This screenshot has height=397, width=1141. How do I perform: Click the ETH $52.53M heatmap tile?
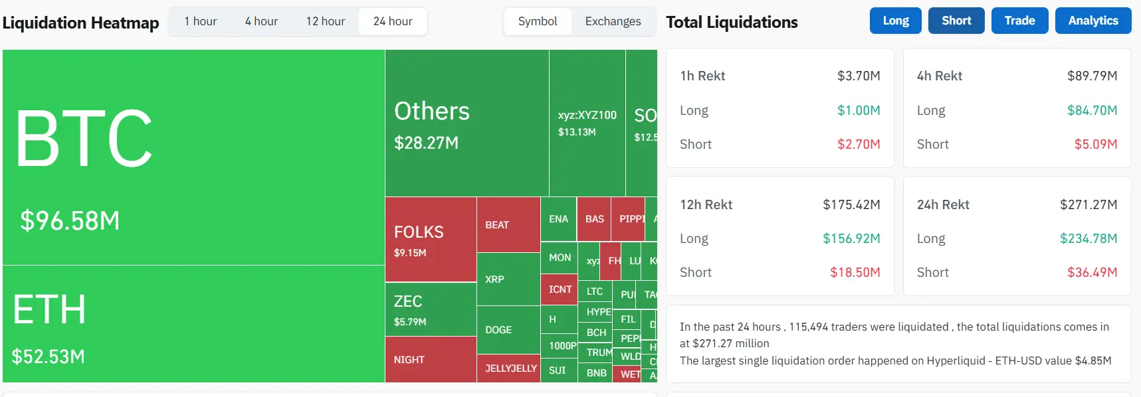click(x=193, y=324)
